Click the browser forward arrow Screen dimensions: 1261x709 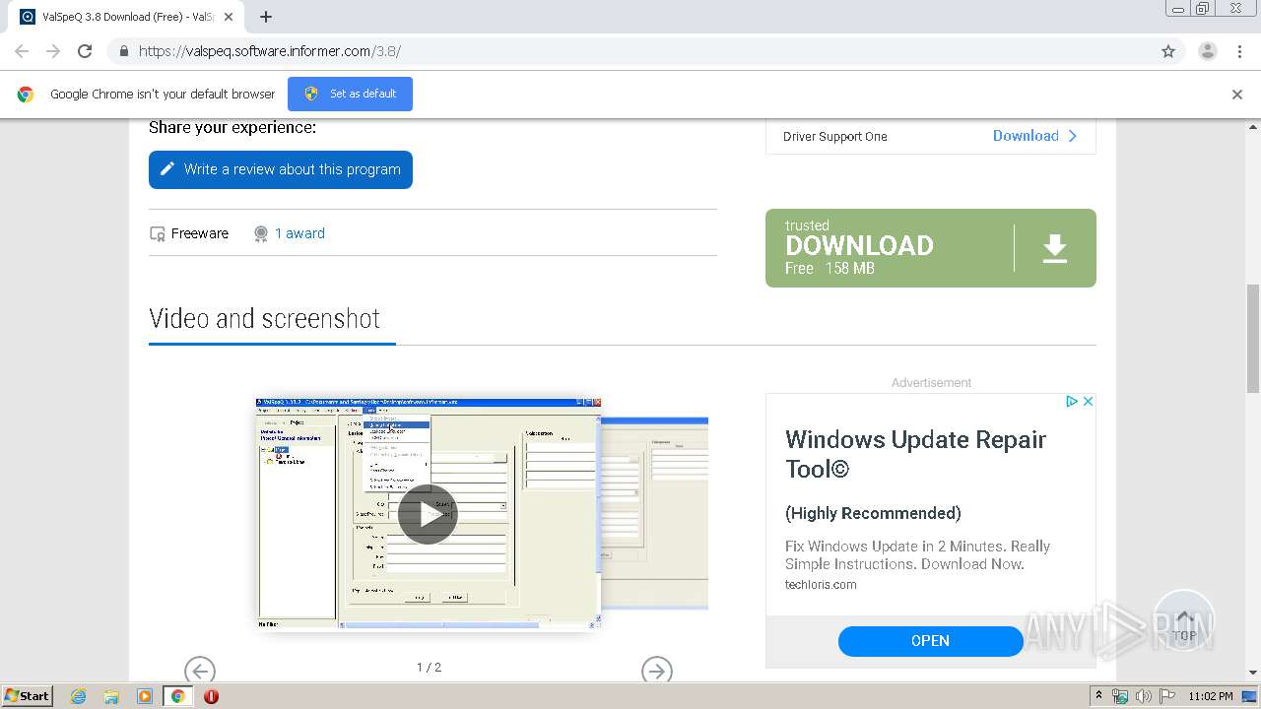(53, 51)
